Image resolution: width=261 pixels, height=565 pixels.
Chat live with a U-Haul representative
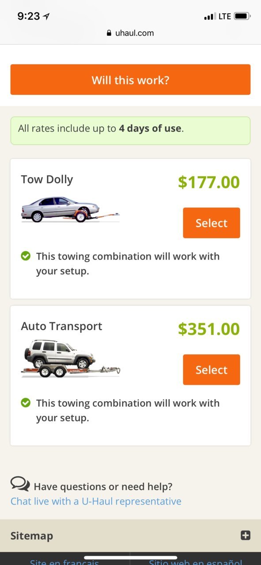coord(96,501)
